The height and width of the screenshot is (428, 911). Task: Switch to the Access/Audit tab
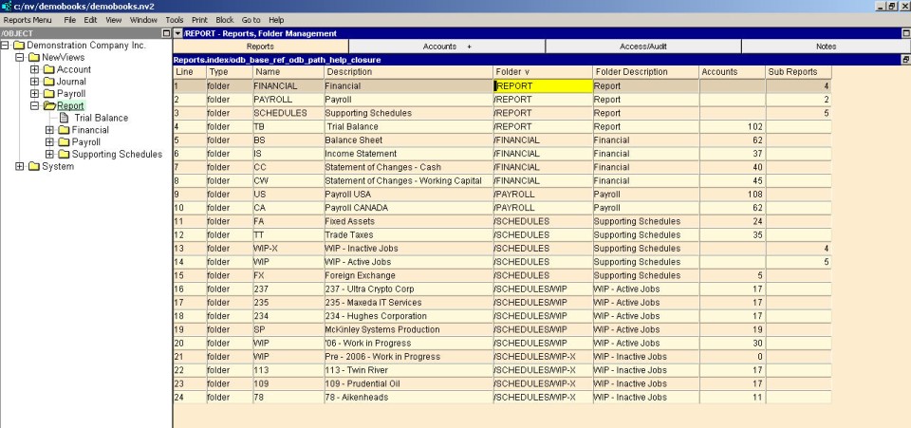642,46
